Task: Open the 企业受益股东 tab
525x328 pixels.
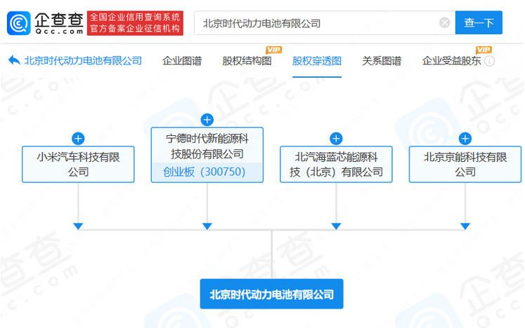Action: [452, 61]
